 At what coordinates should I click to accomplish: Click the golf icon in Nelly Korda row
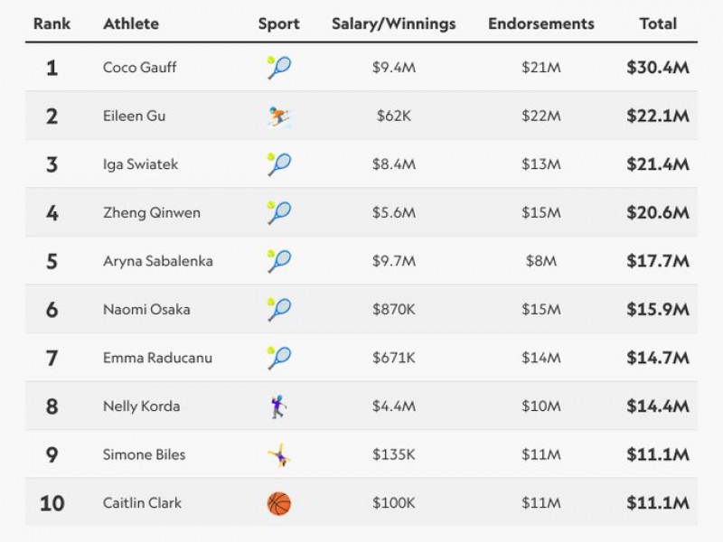pyautogui.click(x=278, y=406)
